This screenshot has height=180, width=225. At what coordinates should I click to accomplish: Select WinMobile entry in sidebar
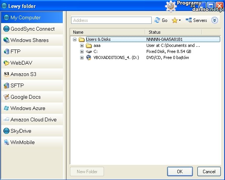32,142
